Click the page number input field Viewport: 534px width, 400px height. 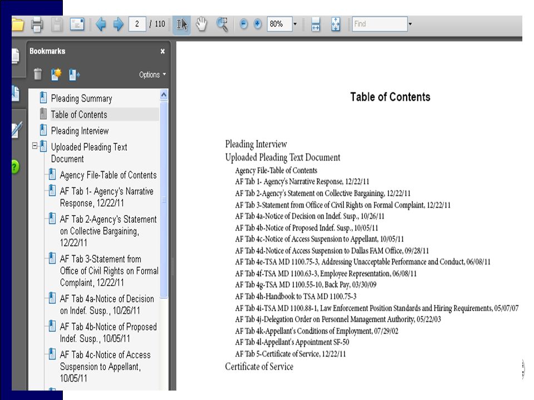click(137, 24)
